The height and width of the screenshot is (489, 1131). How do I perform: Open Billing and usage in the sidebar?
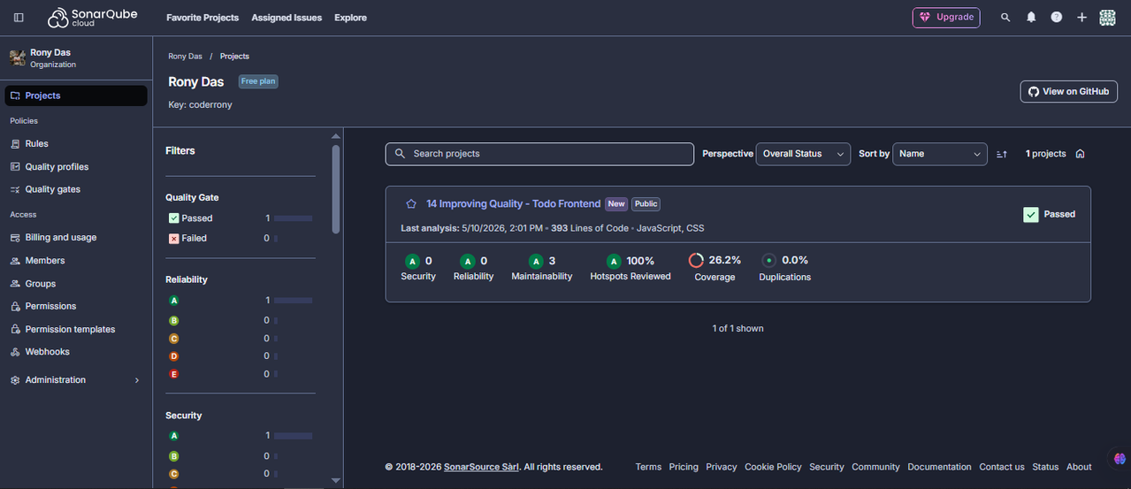point(60,238)
